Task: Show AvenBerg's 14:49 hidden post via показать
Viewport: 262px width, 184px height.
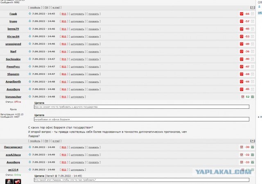Action: [94, 162]
